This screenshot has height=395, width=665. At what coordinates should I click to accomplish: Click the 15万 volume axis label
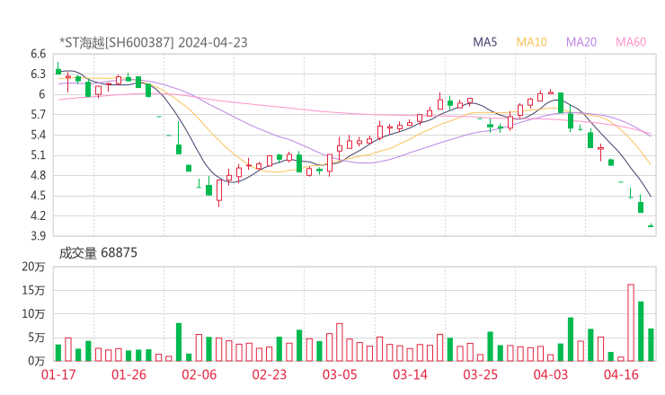click(33, 291)
